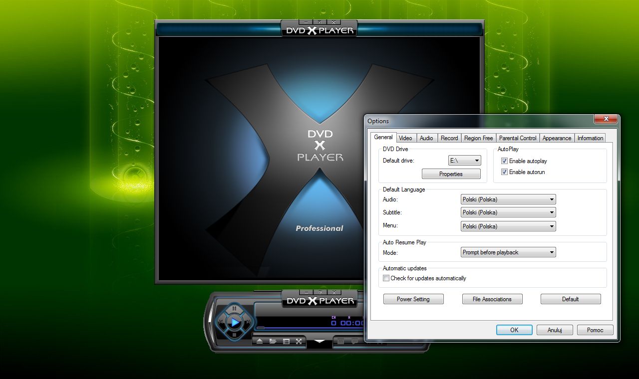The image size is (639, 379).
Task: Open the playlist icon on control panel
Action: [286, 341]
